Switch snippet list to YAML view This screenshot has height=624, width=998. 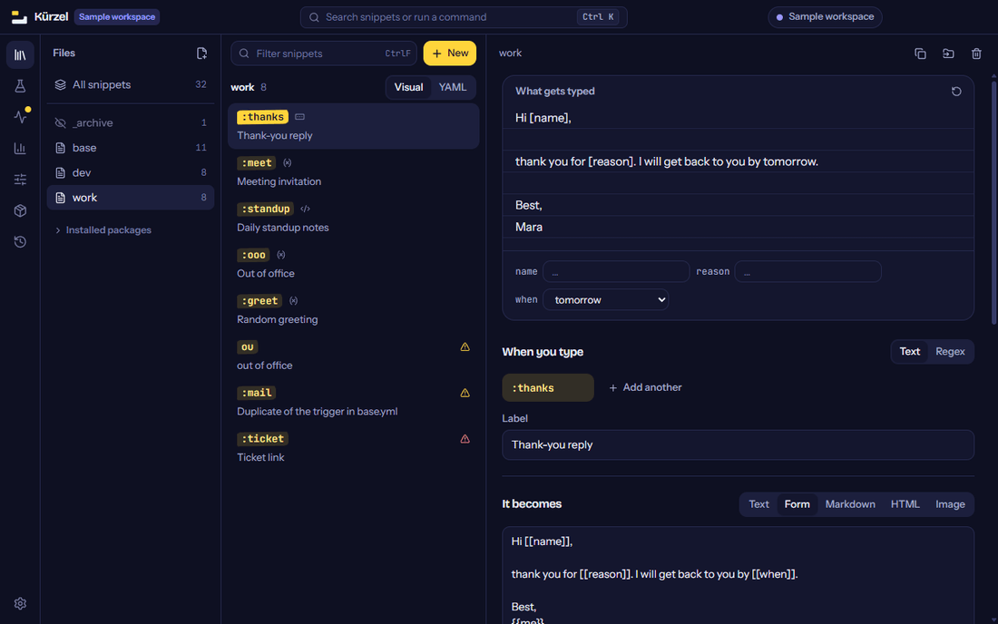[453, 88]
